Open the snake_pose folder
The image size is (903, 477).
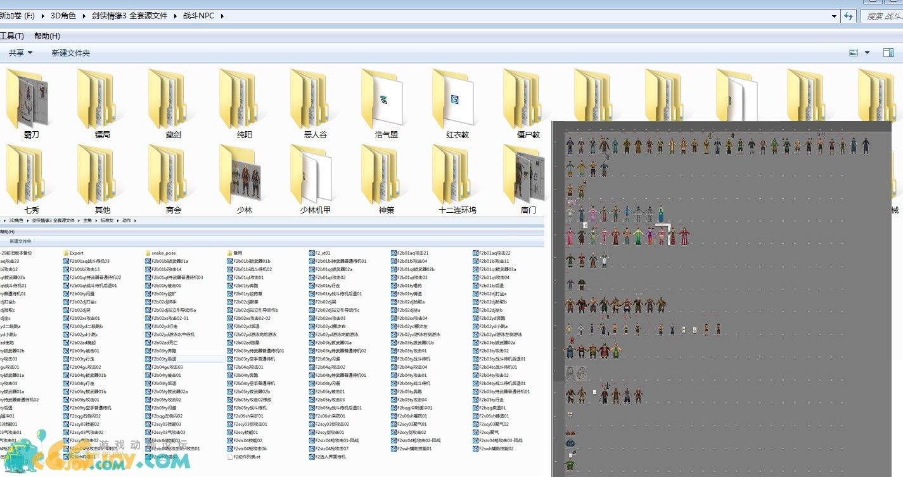159,253
